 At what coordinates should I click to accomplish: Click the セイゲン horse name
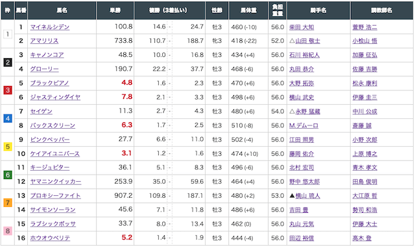pyautogui.click(x=41, y=112)
